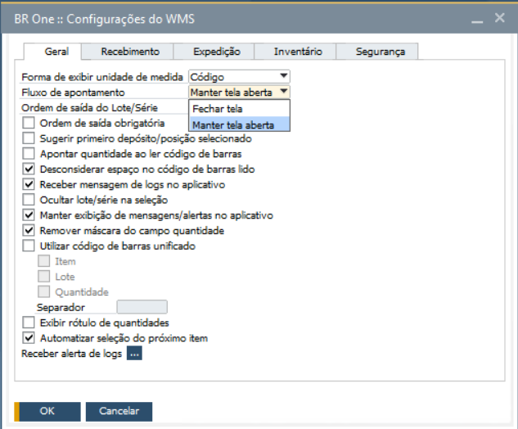Toggle Sugerir primeiro depósito/posição selecionado

point(29,139)
